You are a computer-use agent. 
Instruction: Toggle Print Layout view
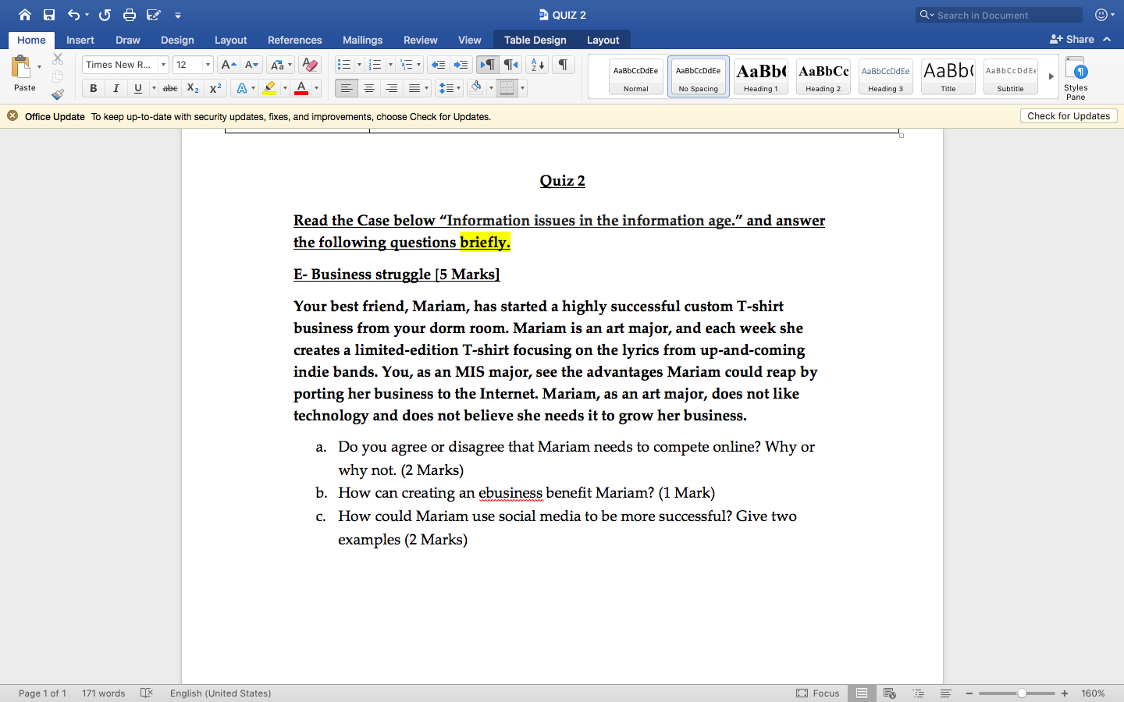tap(862, 693)
